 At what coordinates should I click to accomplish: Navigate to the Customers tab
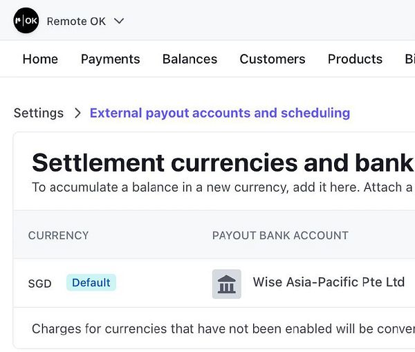[x=273, y=59]
